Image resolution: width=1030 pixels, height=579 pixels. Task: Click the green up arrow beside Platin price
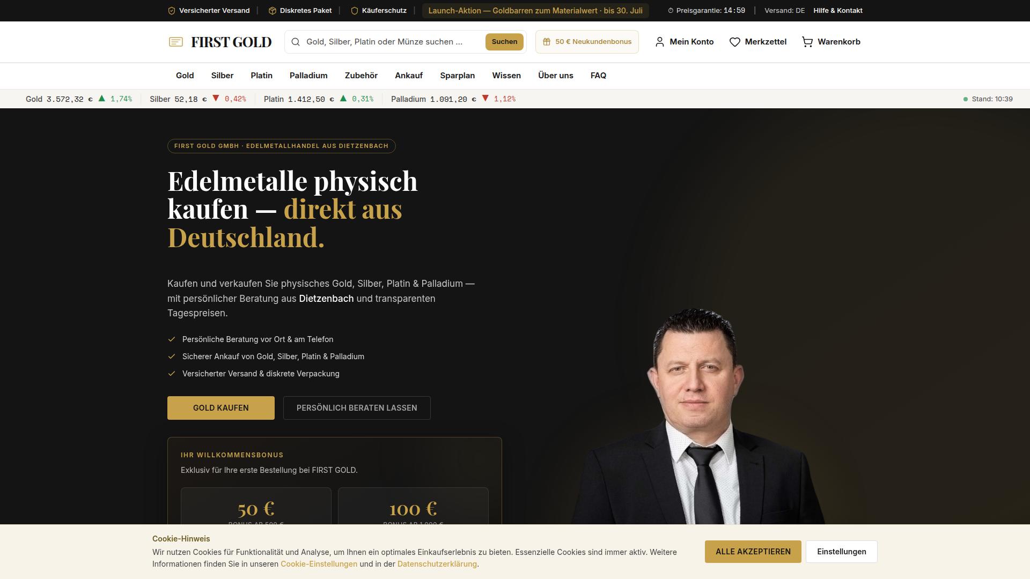pos(343,99)
